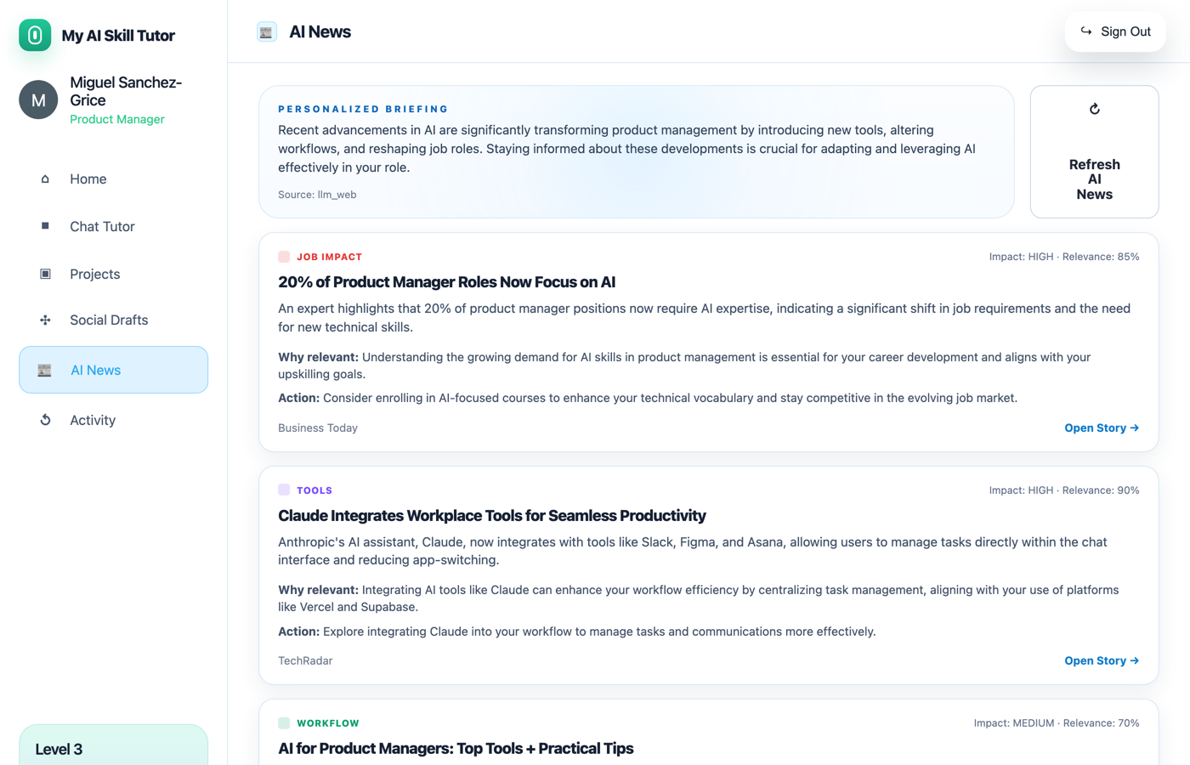Switch to the Home section

[88, 178]
